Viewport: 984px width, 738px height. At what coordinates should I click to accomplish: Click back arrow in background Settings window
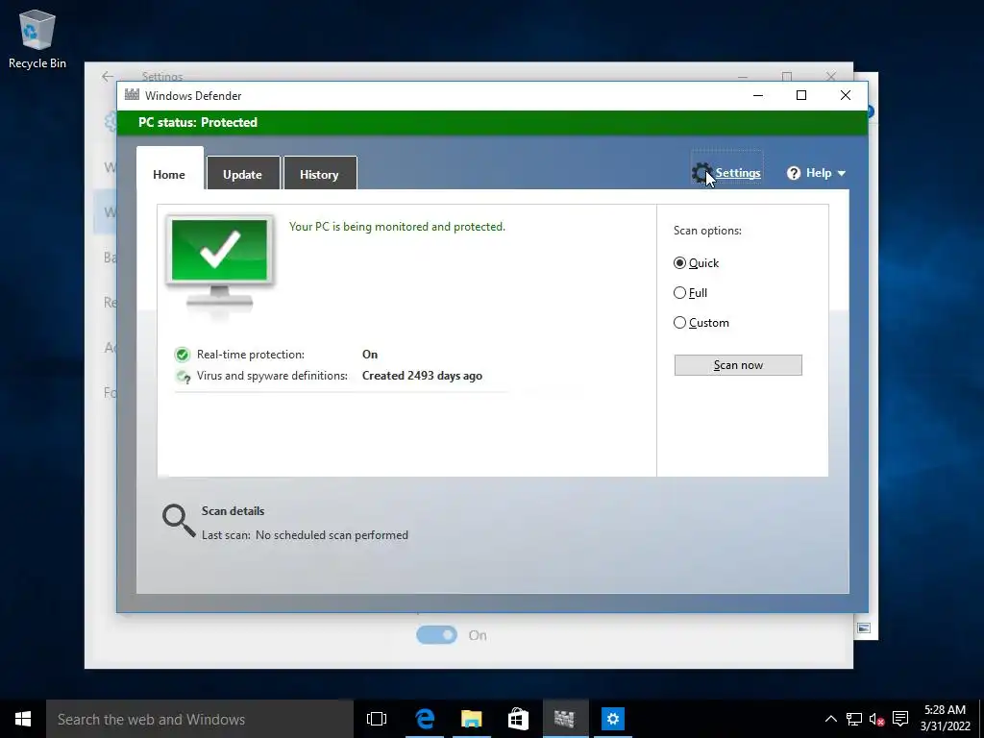[108, 77]
